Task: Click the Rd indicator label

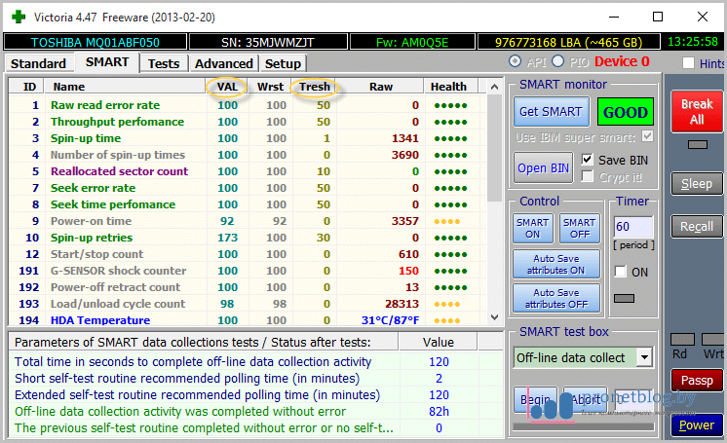Action: pyautogui.click(x=679, y=354)
